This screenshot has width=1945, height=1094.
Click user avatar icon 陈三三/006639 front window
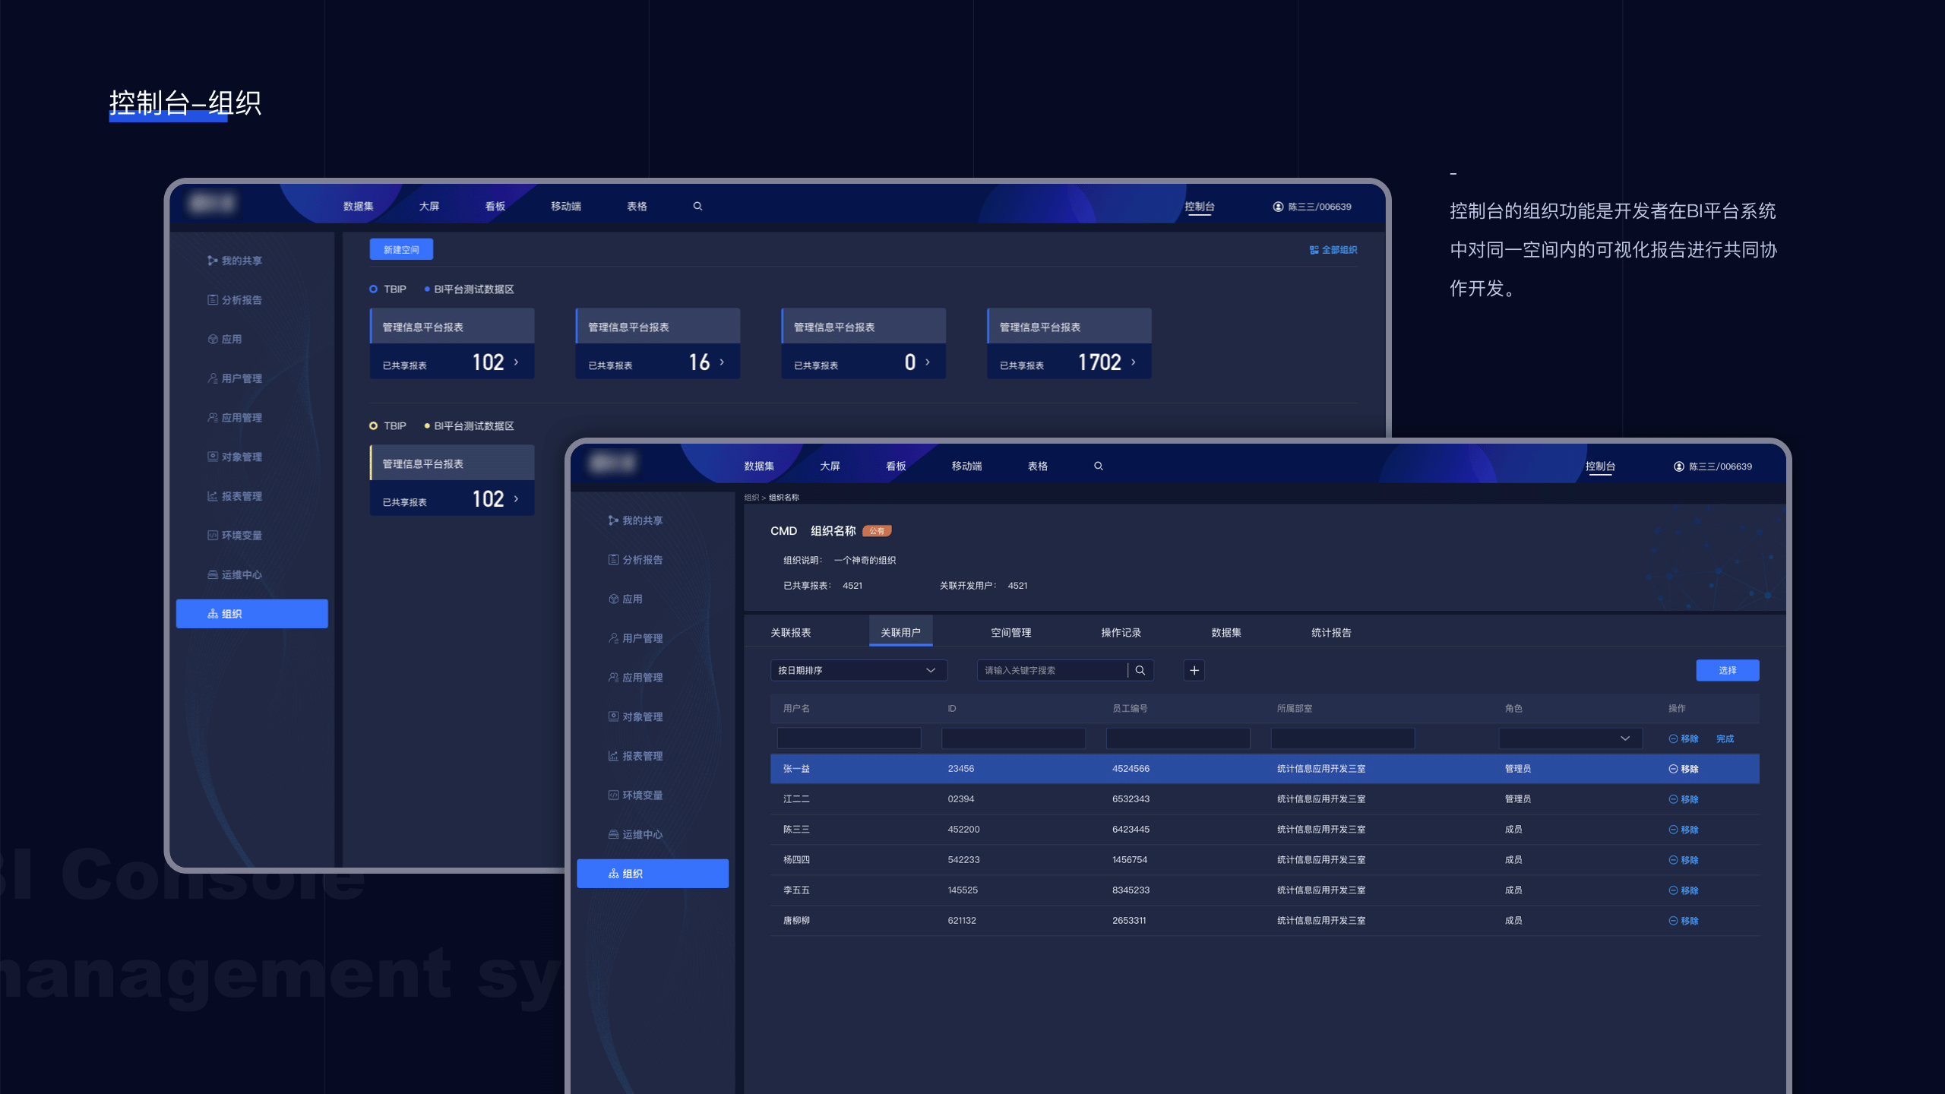click(1678, 466)
